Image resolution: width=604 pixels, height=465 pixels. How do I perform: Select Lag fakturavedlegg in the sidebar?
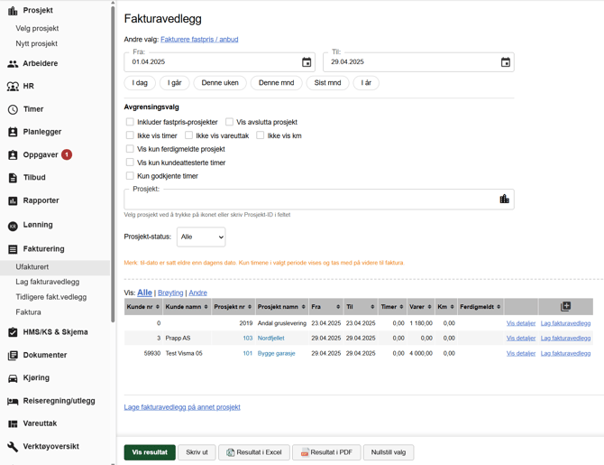[47, 282]
